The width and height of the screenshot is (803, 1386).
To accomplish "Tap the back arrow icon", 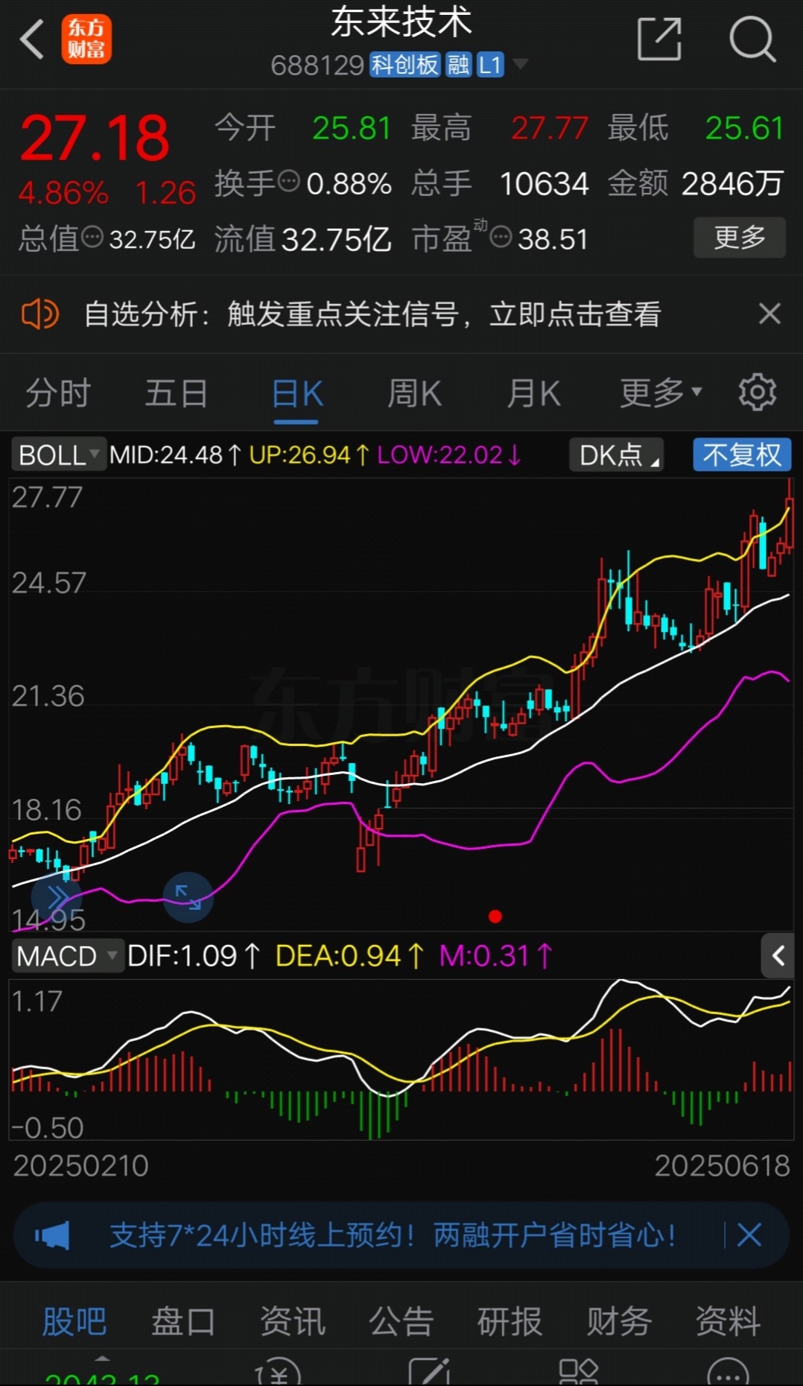I will click(x=32, y=39).
